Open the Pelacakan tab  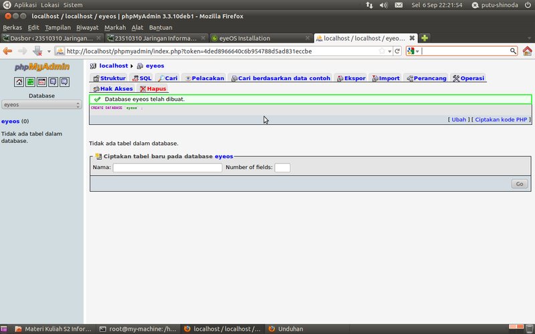(x=204, y=78)
